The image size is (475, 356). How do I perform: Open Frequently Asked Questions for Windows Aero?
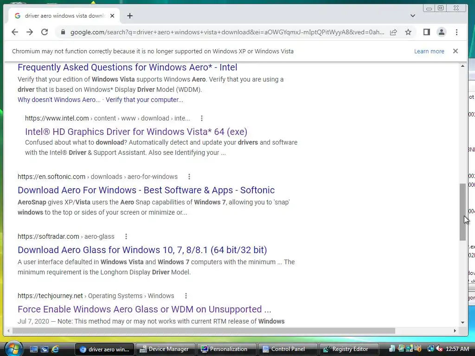(x=127, y=67)
